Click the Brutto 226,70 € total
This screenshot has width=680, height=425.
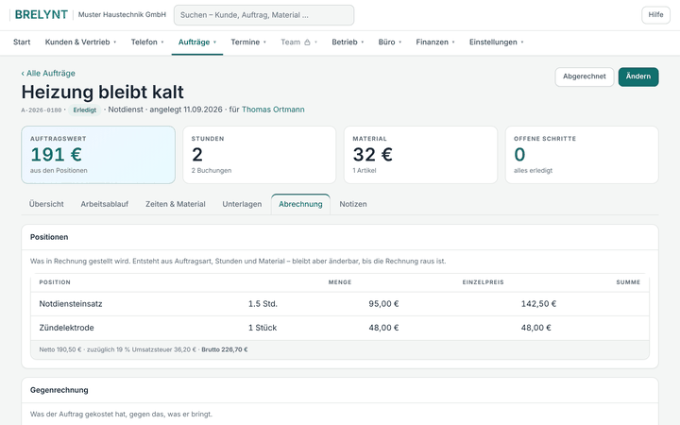click(225, 349)
